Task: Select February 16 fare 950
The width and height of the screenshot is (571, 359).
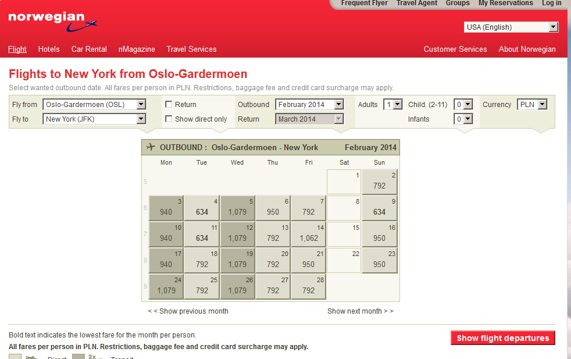Action: click(380, 234)
